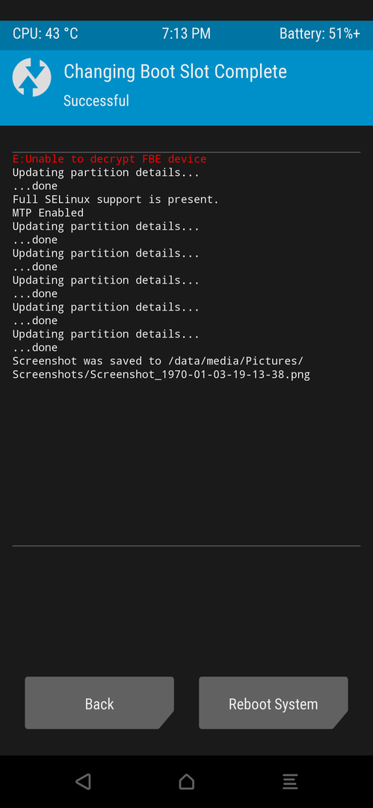373x808 pixels.
Task: Tap the empty console area below the log
Action: tap(187, 463)
